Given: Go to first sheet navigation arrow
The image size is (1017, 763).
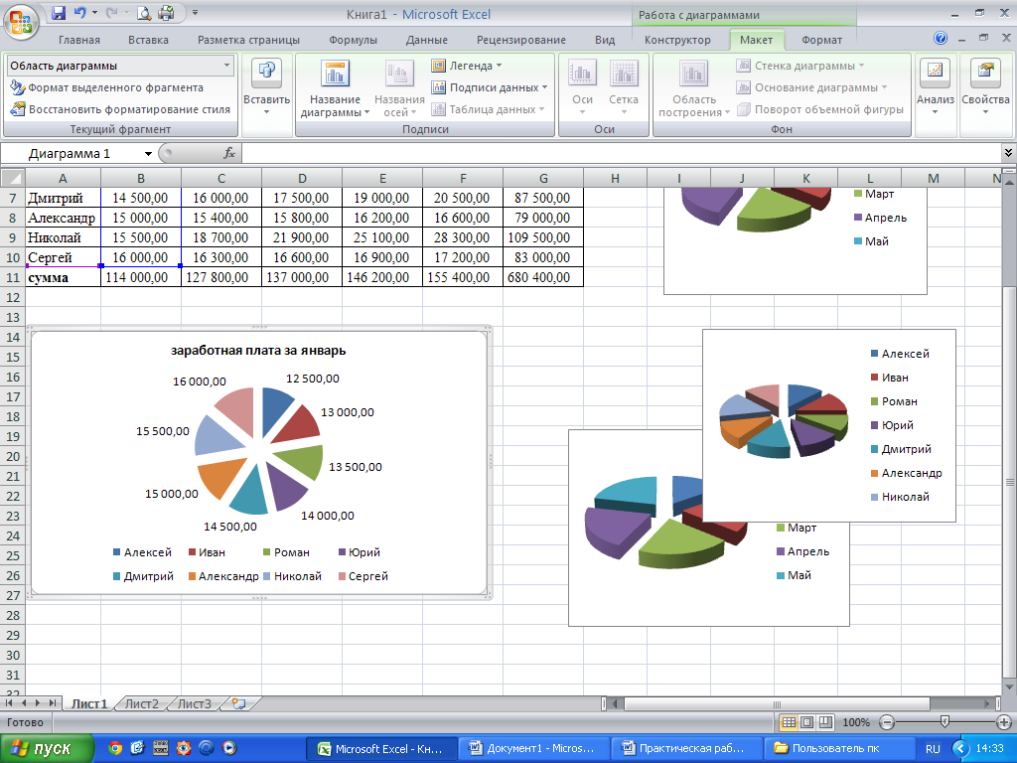Looking at the screenshot, I should pyautogui.click(x=9, y=703).
